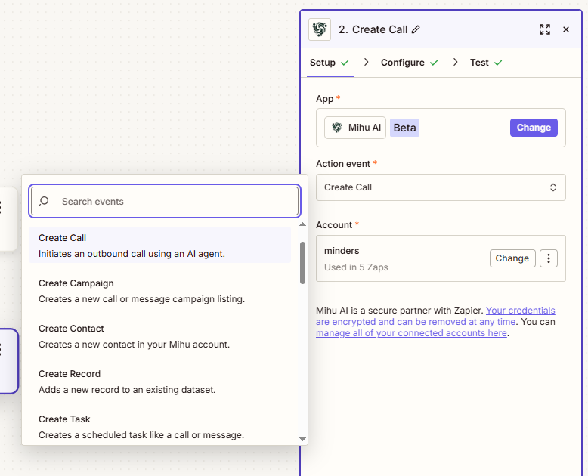Open manage connected accounts link

pyautogui.click(x=411, y=333)
